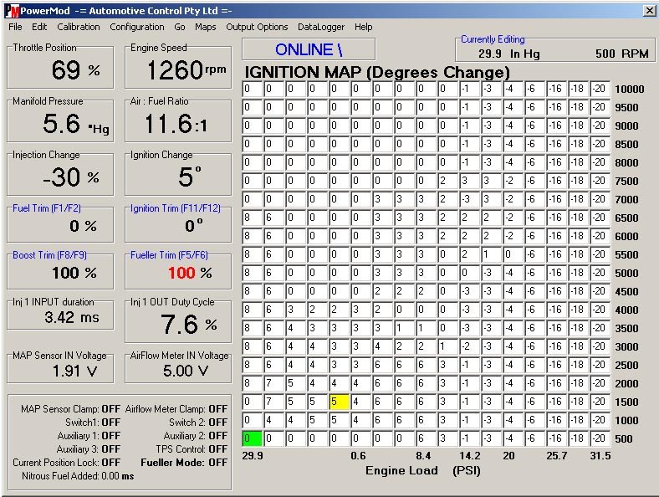Click the Inj 1 INPUT duration 3.42 ms

72,317
